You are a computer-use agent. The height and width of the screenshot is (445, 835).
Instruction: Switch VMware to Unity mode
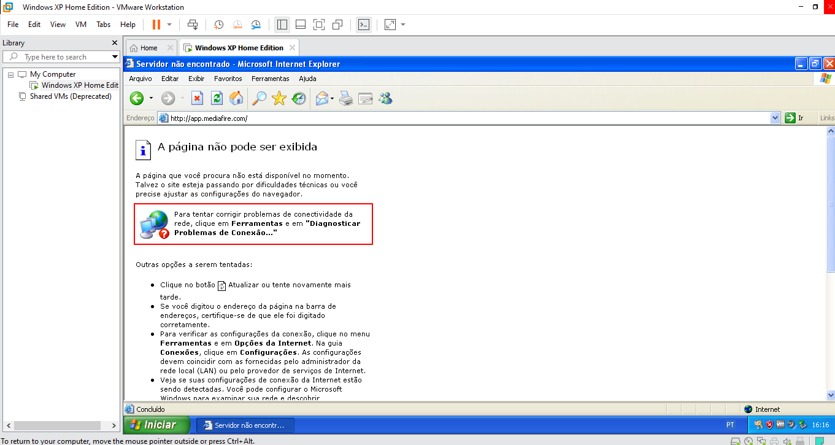click(337, 25)
